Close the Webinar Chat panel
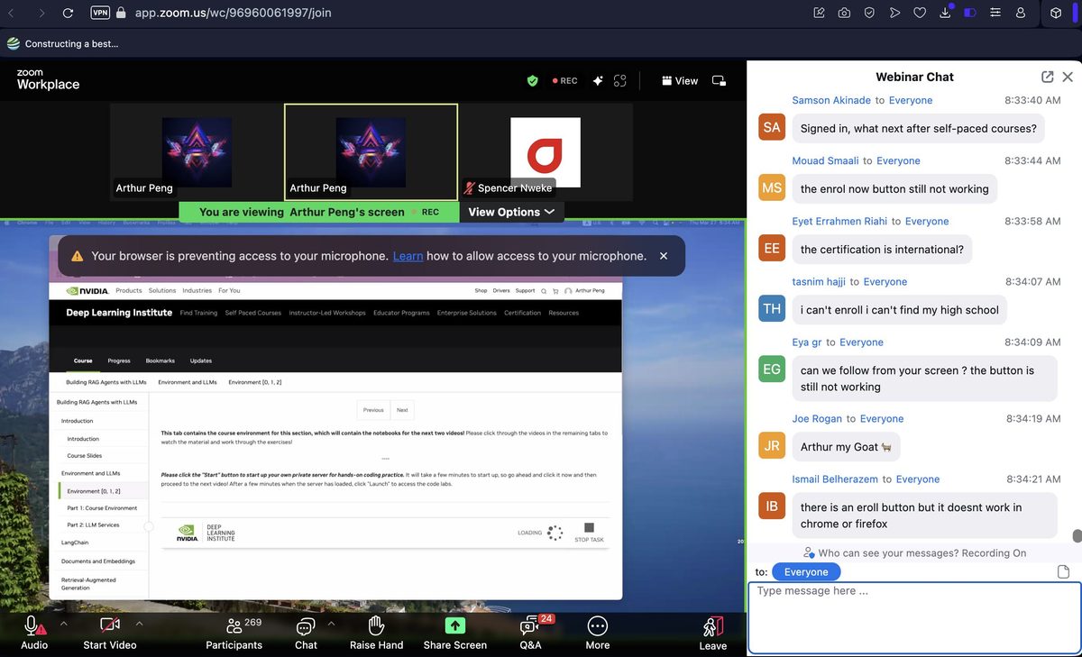Screen dimensions: 1082x657 point(1068,78)
